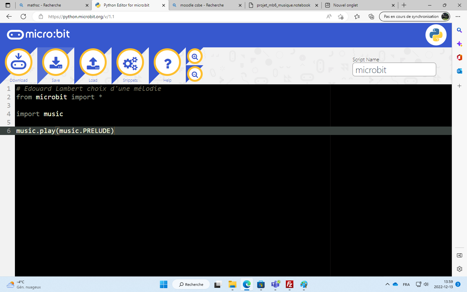This screenshot has width=467, height=292.
Task: Open the sidebar settings gear
Action: pos(460,269)
